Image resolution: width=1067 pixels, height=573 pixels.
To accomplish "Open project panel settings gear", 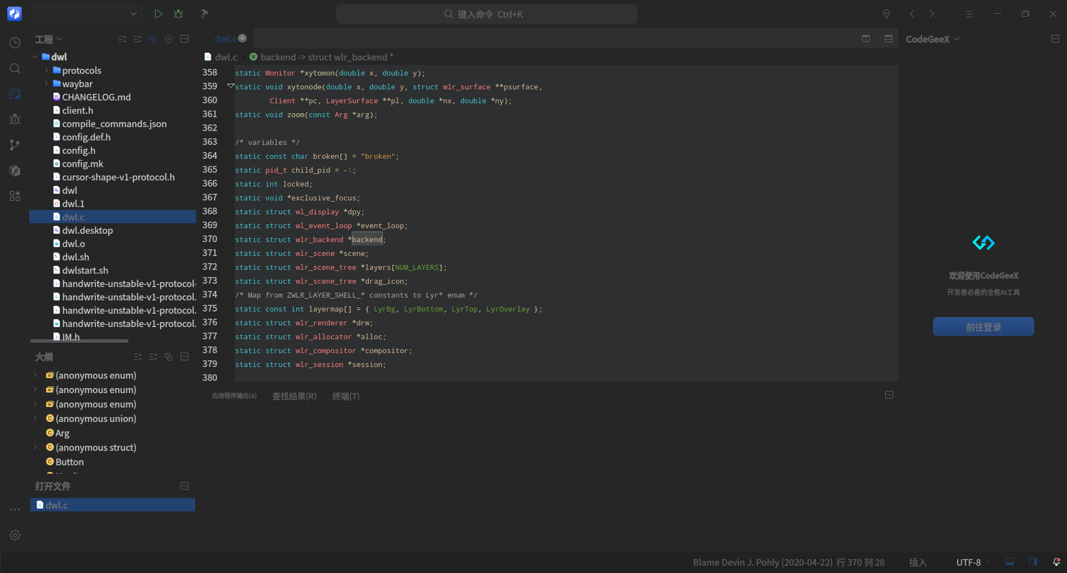I will tap(169, 39).
